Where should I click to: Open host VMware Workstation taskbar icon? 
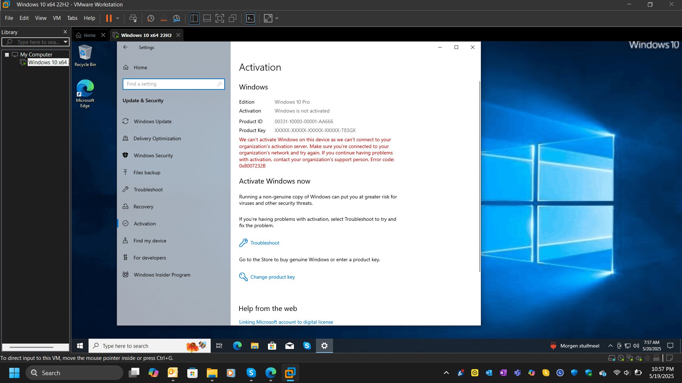tap(290, 373)
